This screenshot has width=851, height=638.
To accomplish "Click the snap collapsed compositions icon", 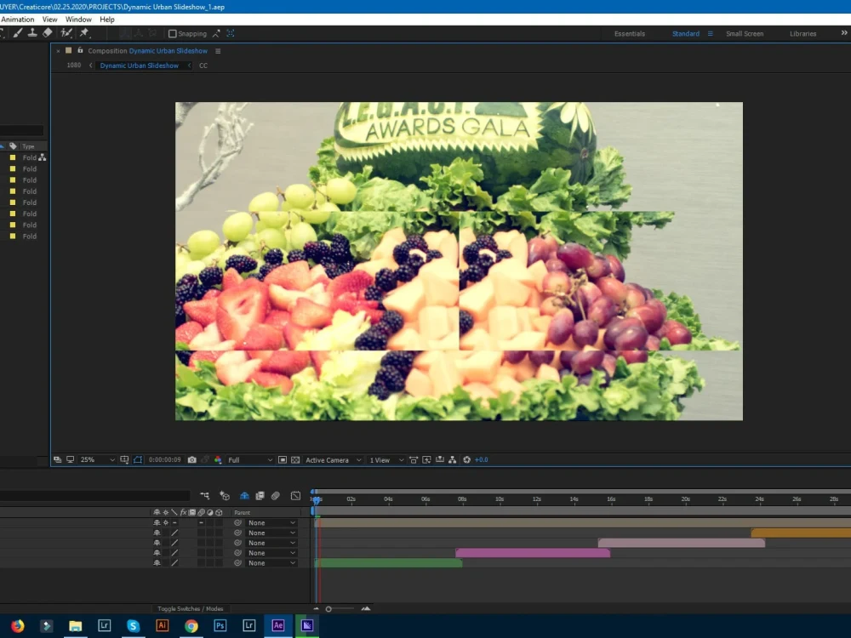I will 231,34.
